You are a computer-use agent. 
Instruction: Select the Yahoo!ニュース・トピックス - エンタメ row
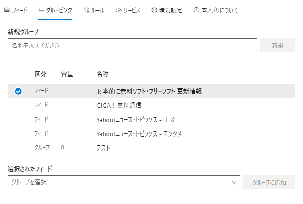pos(151,133)
